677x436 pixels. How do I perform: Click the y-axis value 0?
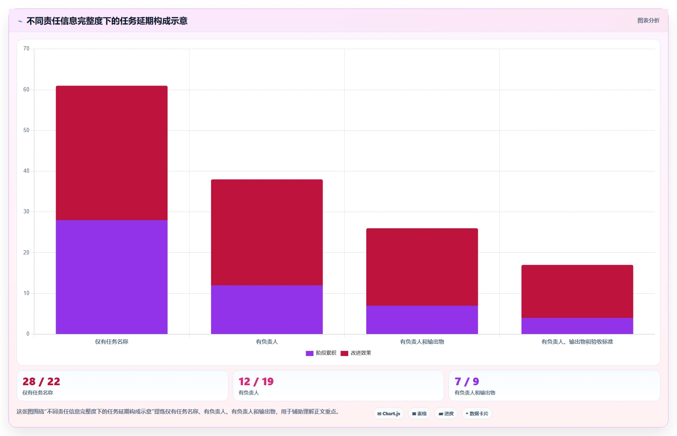pyautogui.click(x=28, y=334)
